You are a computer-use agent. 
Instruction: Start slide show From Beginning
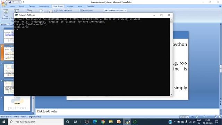[6, 14]
